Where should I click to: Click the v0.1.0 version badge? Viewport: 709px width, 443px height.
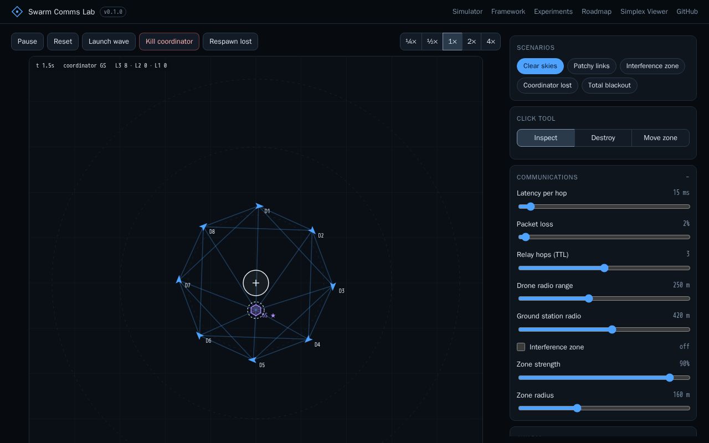[x=113, y=12]
